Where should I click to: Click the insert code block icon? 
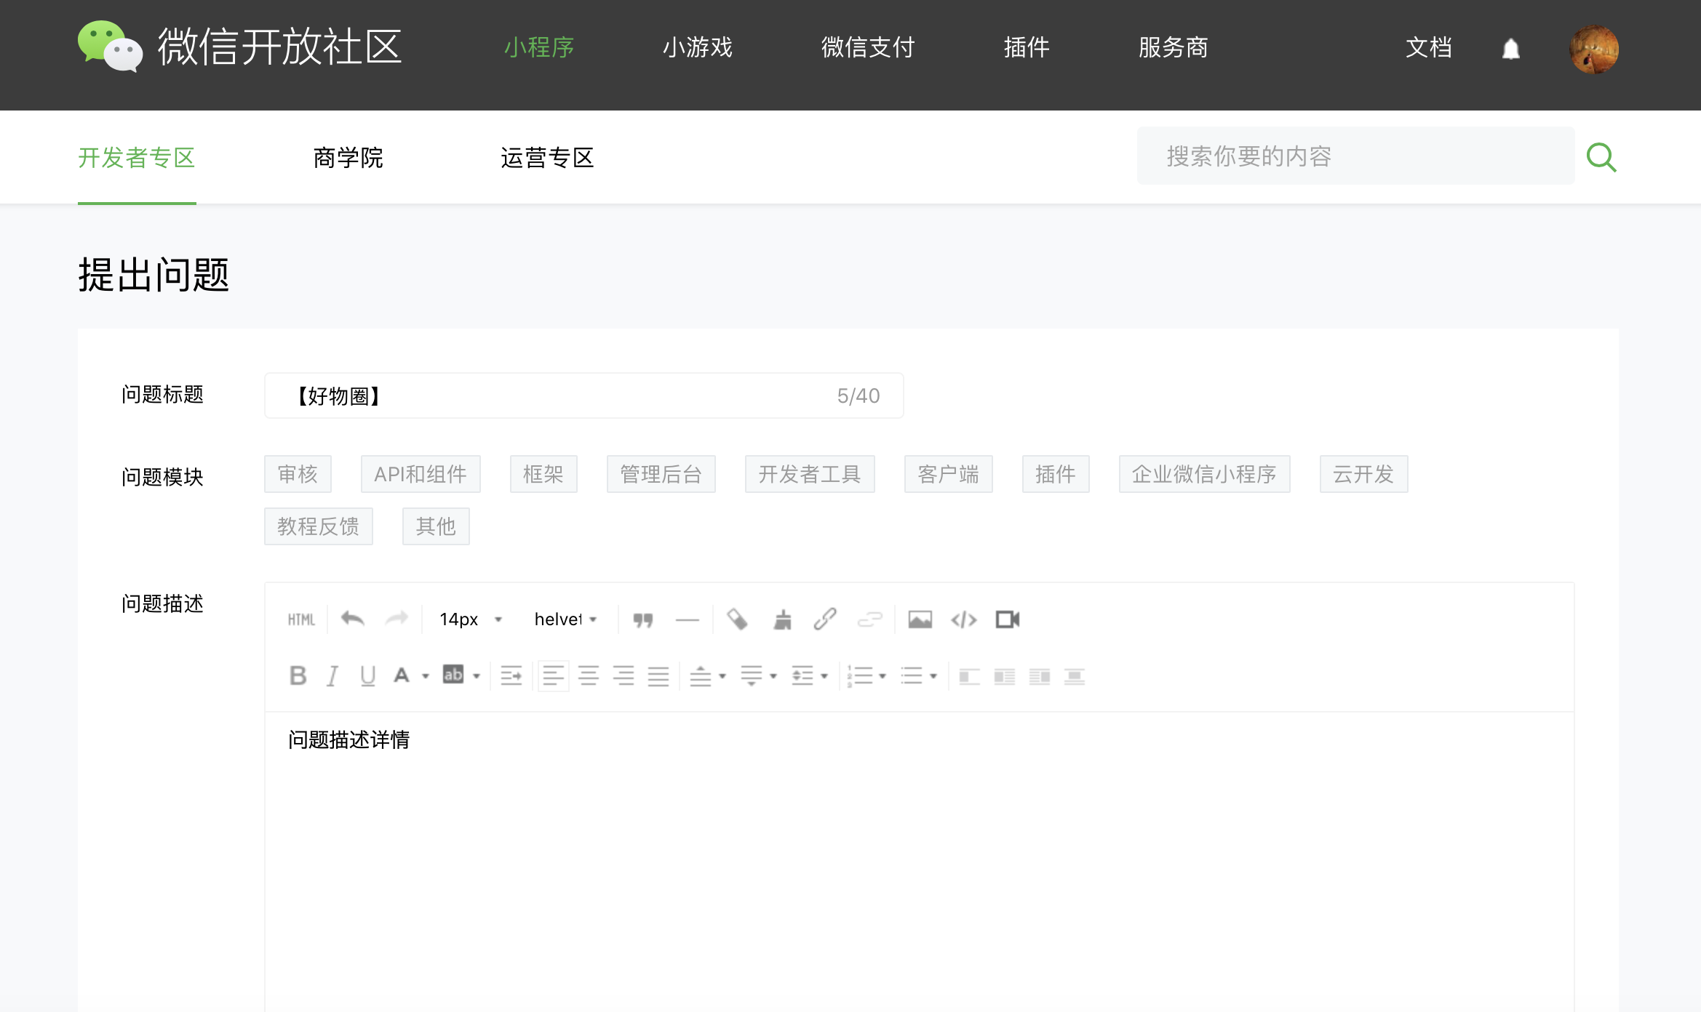963,619
